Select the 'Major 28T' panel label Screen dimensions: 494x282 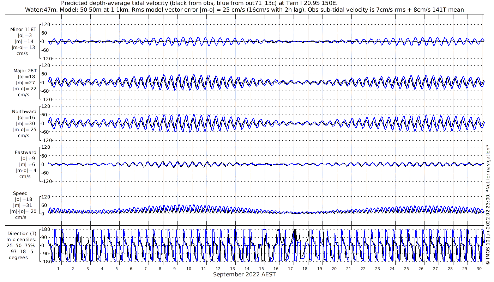click(x=25, y=71)
